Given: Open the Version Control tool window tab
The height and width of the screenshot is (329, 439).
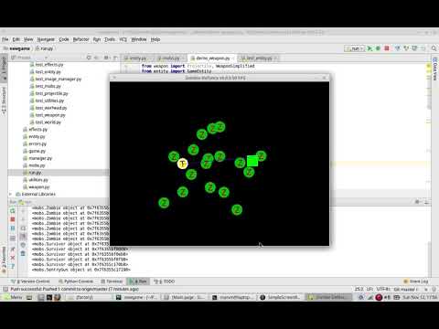Looking at the screenshot, I should [30, 281].
